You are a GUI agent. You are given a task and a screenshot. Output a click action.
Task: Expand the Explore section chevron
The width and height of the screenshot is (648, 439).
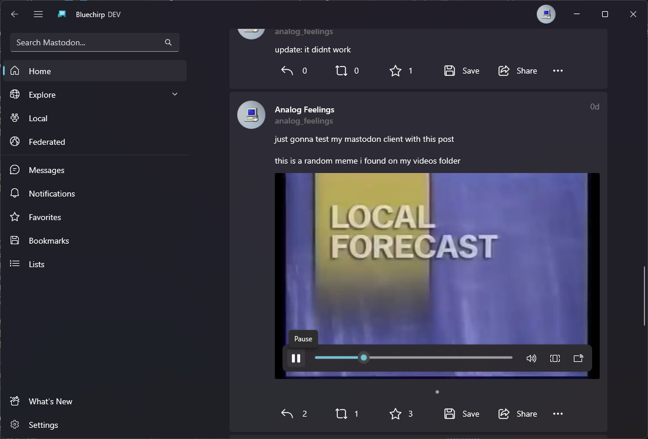click(x=175, y=94)
